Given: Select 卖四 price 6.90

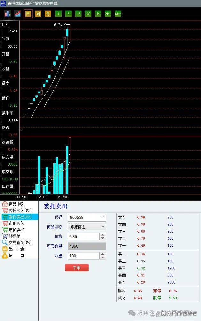Looking at the screenshot, I should coord(141,224).
